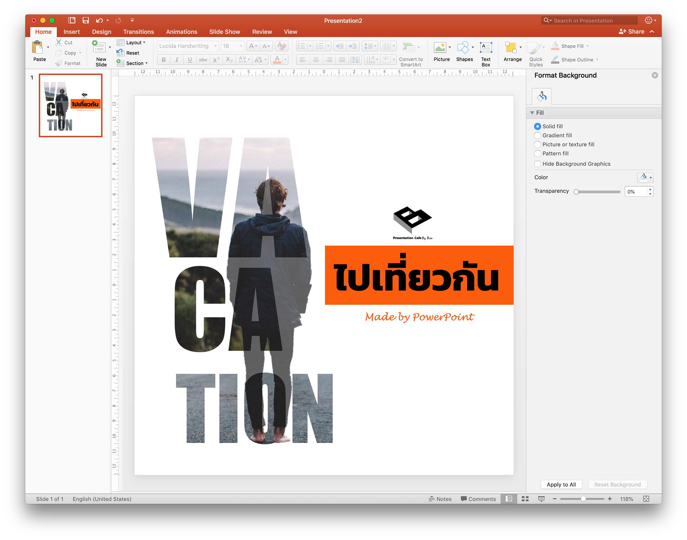Click the Paste clipboard icon

pyautogui.click(x=38, y=47)
